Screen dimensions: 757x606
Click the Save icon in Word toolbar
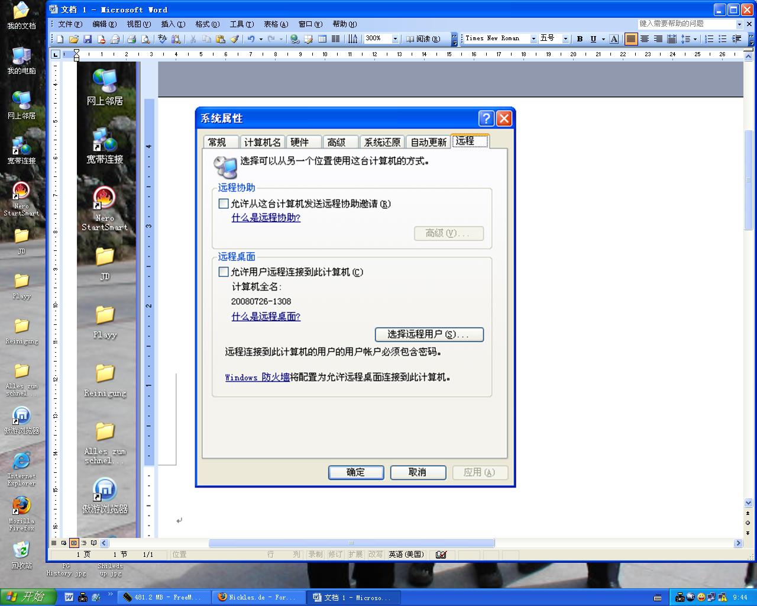(x=88, y=39)
